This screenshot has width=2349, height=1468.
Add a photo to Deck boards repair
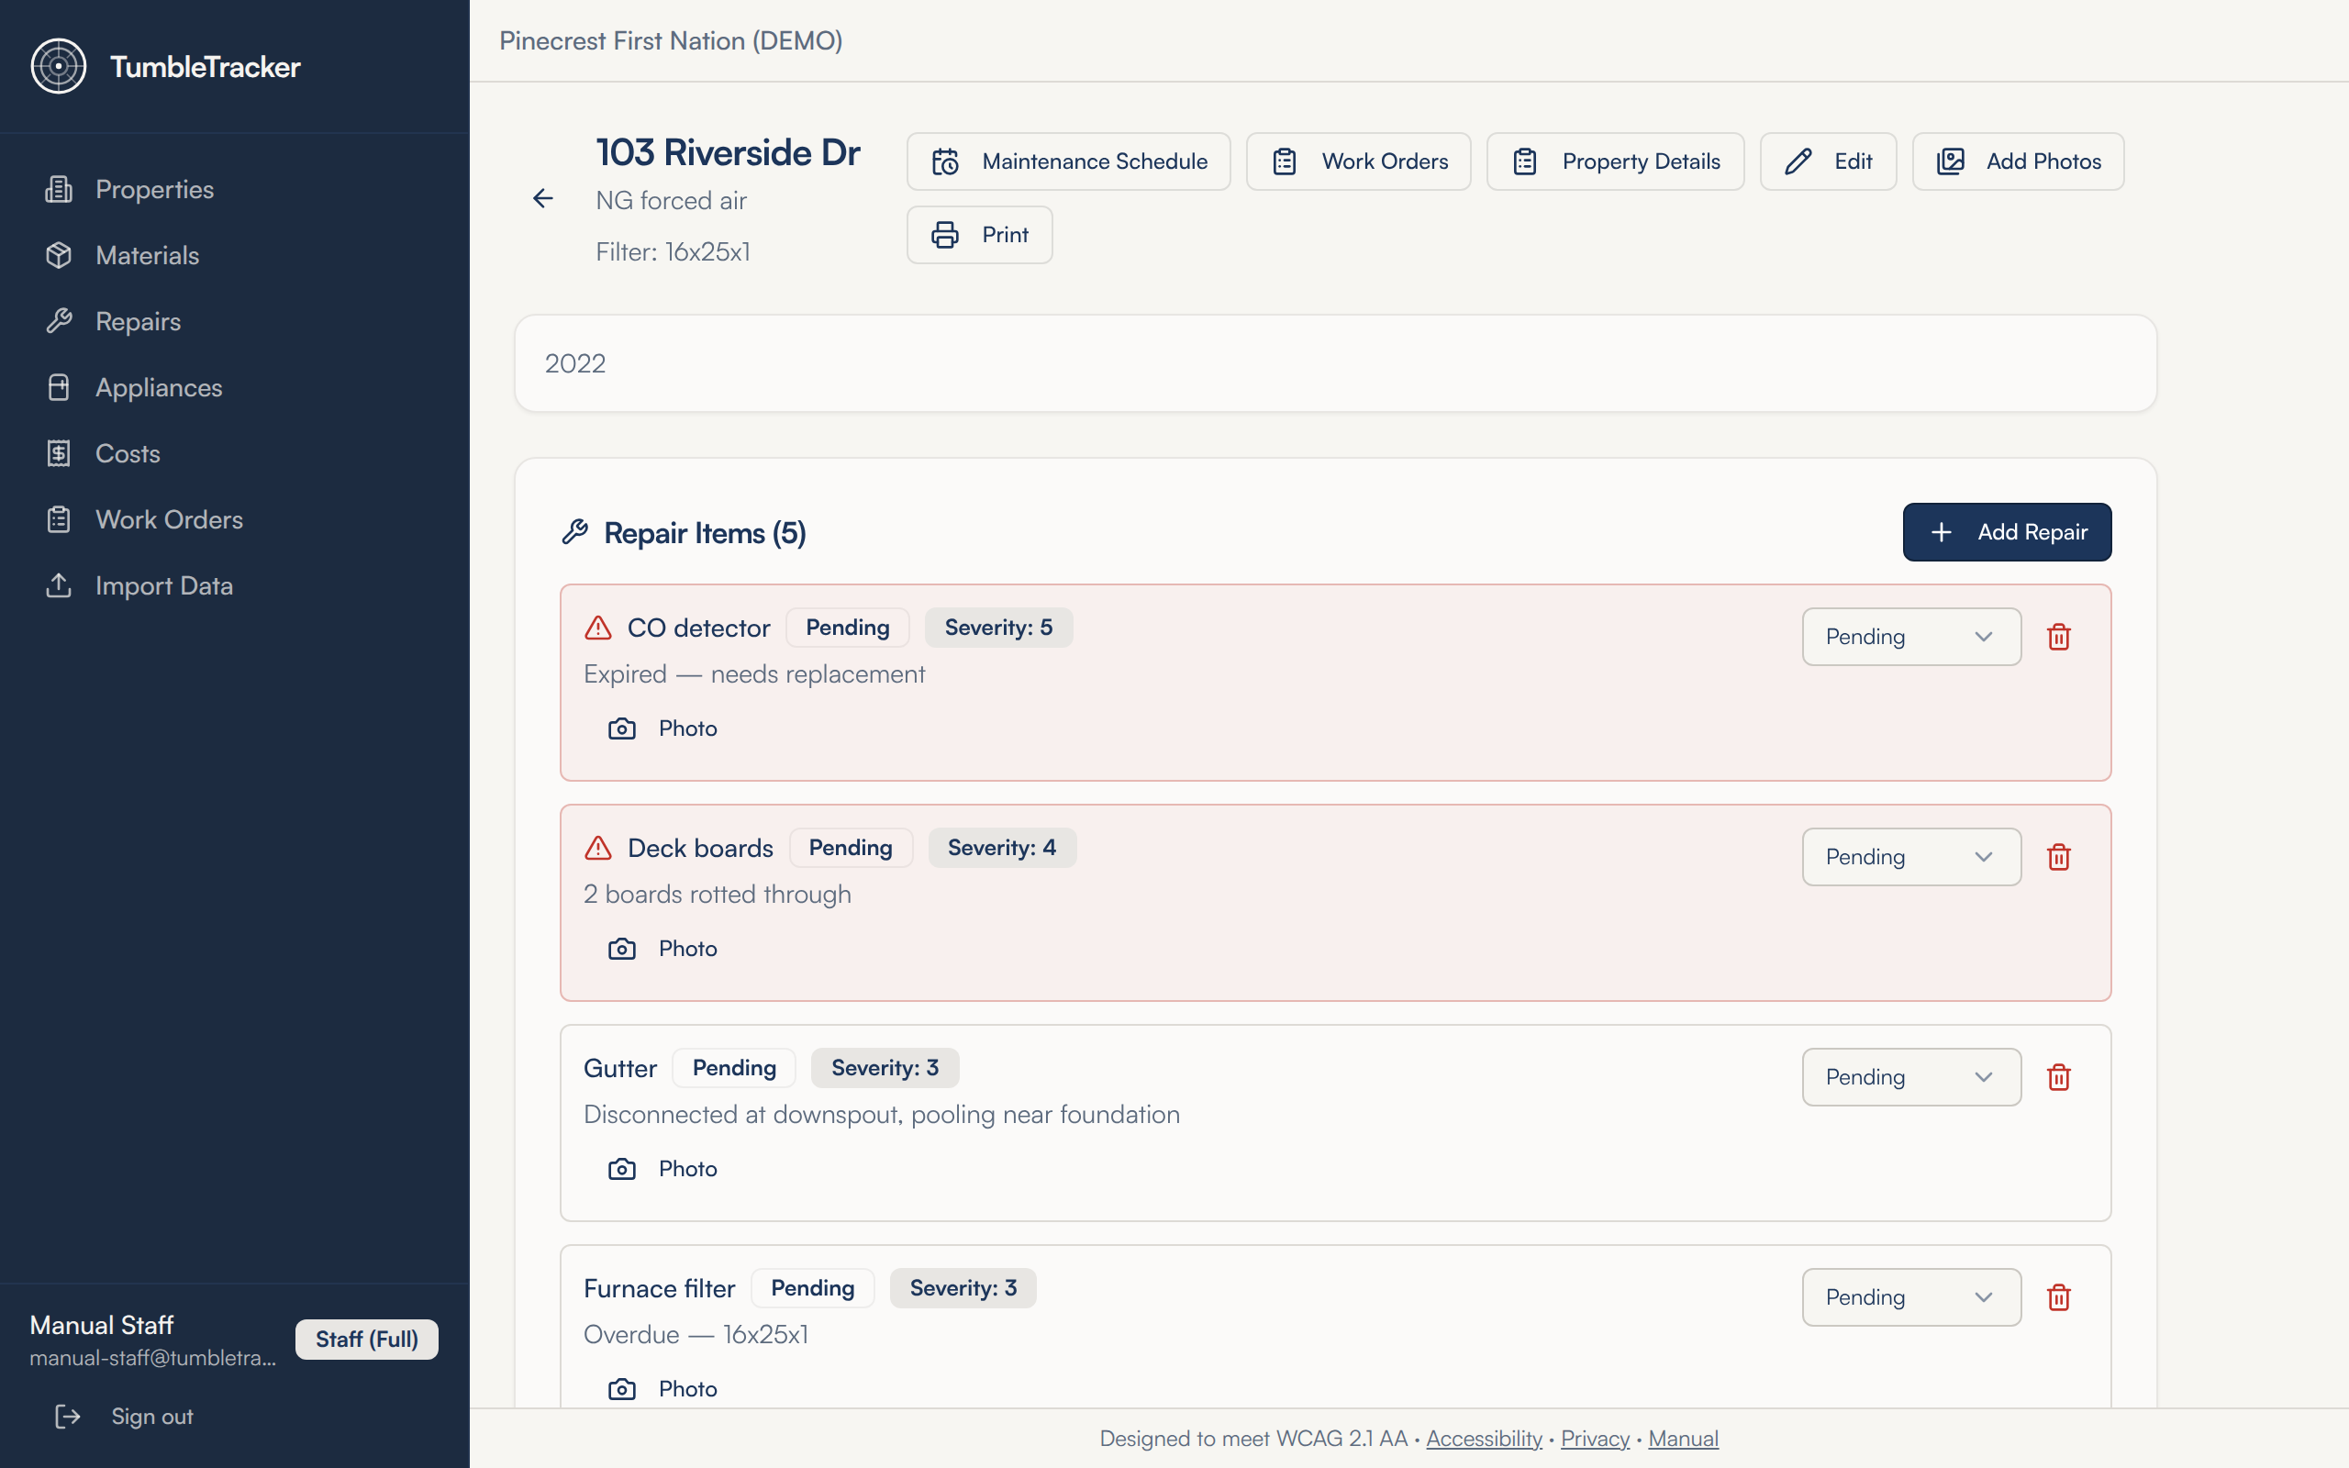tap(662, 949)
